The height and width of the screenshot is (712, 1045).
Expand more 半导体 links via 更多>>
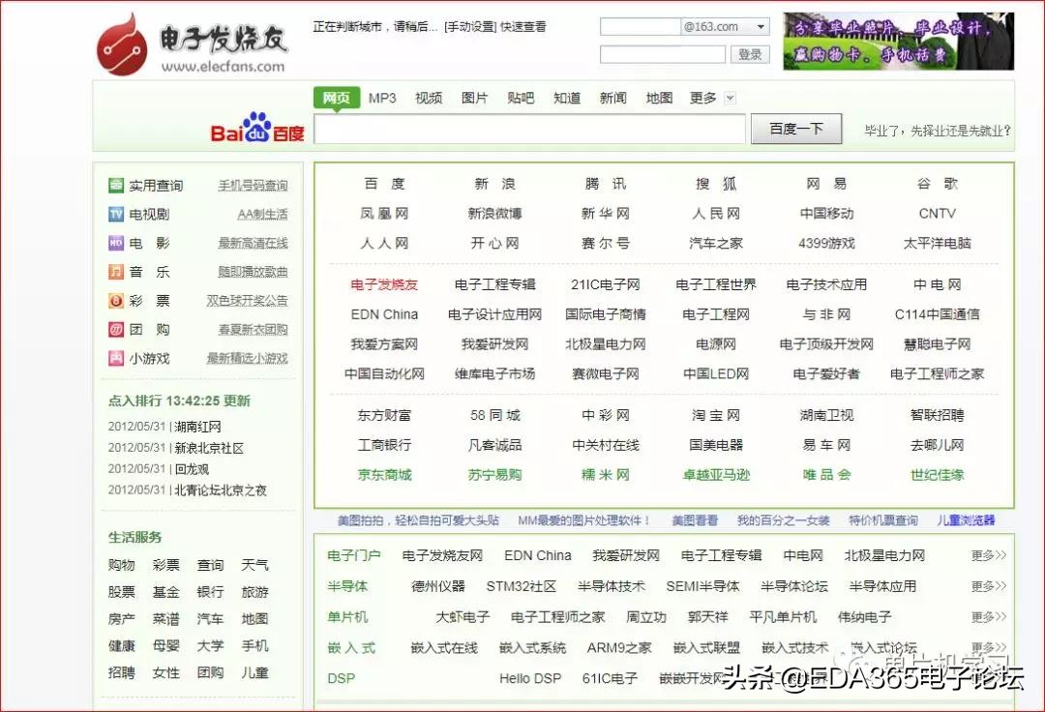tap(986, 585)
